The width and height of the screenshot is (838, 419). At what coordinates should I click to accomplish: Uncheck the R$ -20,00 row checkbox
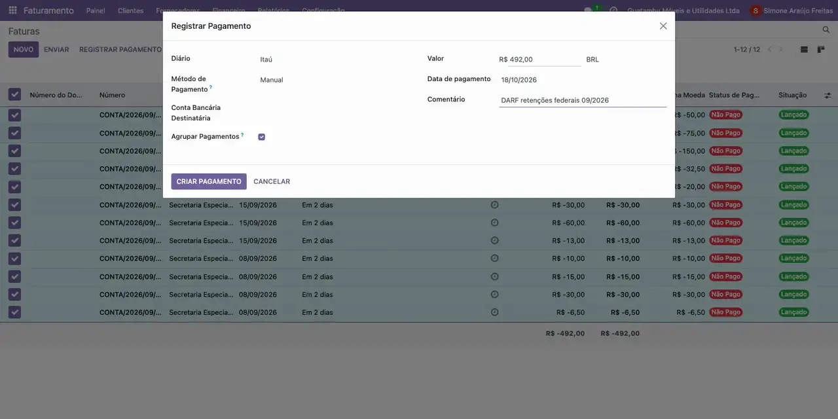coord(14,187)
